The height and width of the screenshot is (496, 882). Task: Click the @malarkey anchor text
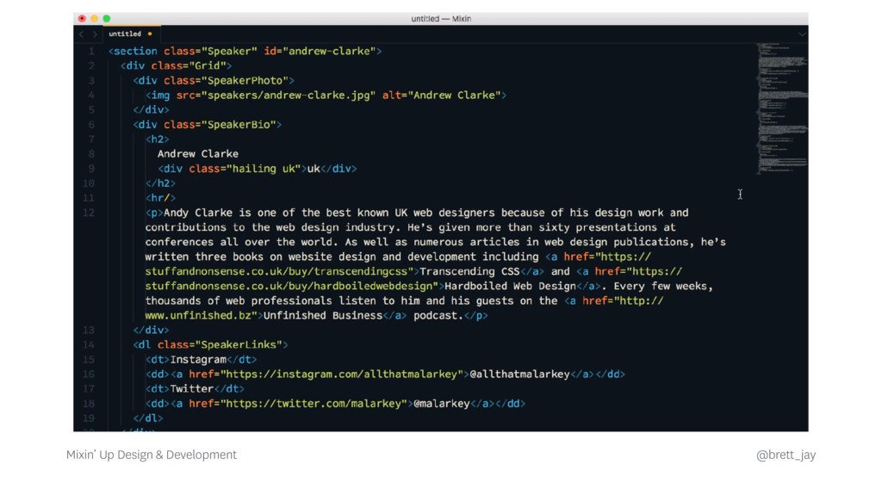click(442, 403)
